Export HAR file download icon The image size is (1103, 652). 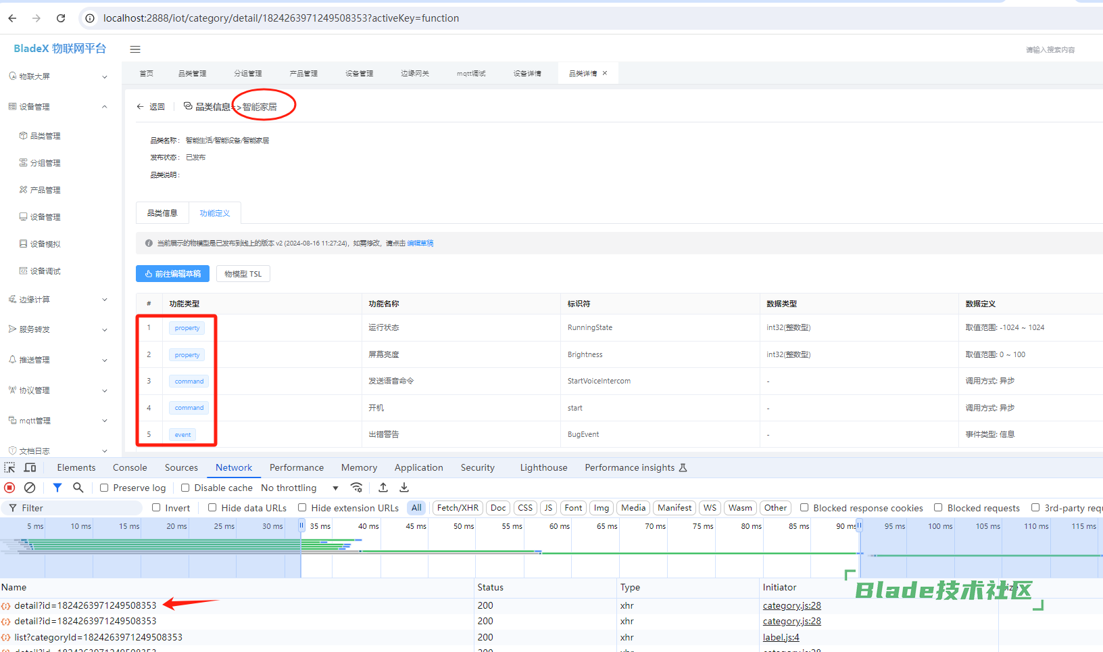tap(404, 488)
